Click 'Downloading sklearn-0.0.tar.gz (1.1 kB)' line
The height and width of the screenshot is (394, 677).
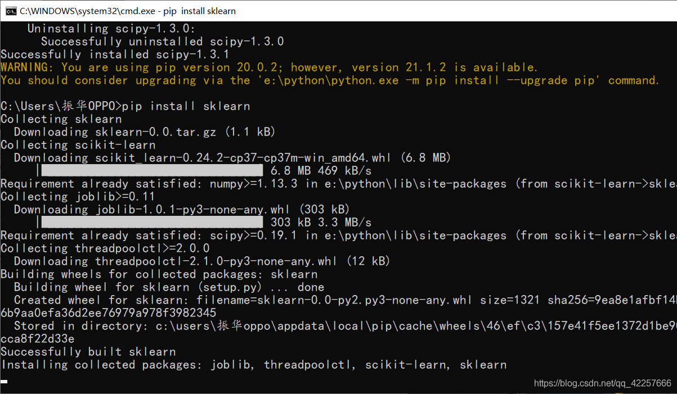[145, 132]
